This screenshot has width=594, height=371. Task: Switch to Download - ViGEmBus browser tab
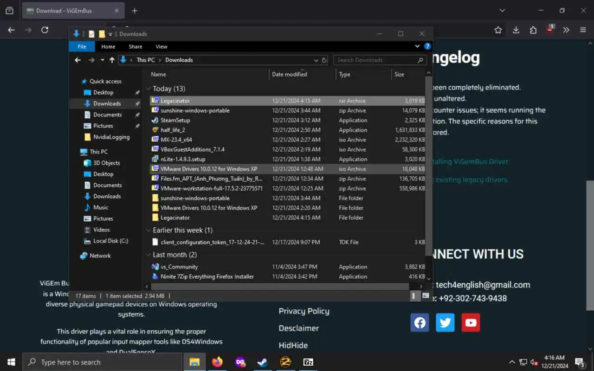pos(73,11)
